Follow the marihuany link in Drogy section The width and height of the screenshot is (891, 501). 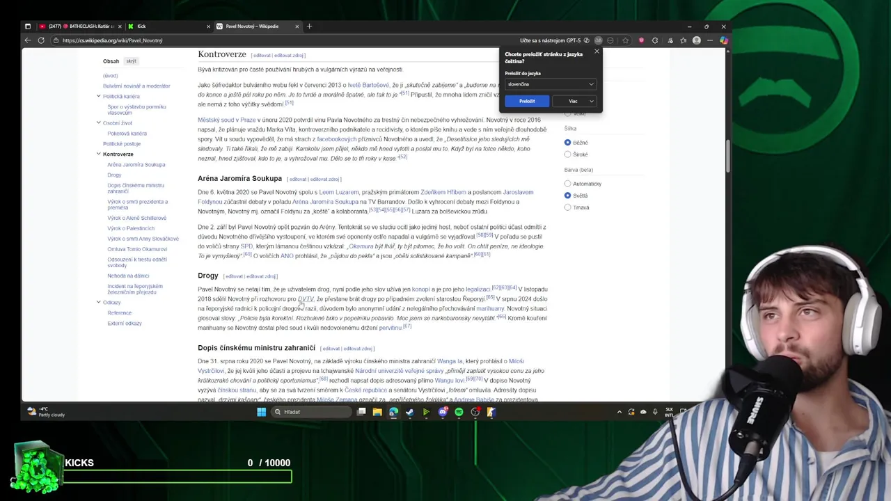490,308
